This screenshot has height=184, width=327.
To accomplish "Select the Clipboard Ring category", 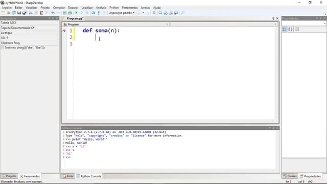I will 29,43.
